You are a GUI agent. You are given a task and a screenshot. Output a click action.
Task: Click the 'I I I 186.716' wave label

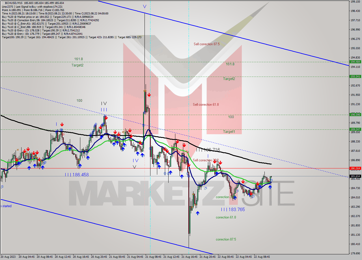point(208,150)
